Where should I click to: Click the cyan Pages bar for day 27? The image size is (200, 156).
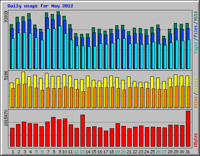[x=165, y=57]
